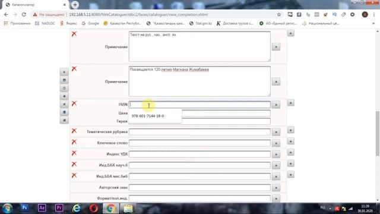Click the bottom button of left floating toolbar
This screenshot has width=380, height=214.
64,120
